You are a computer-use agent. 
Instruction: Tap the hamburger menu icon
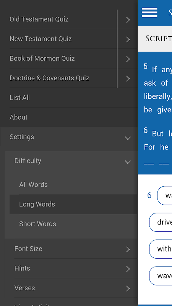(149, 13)
